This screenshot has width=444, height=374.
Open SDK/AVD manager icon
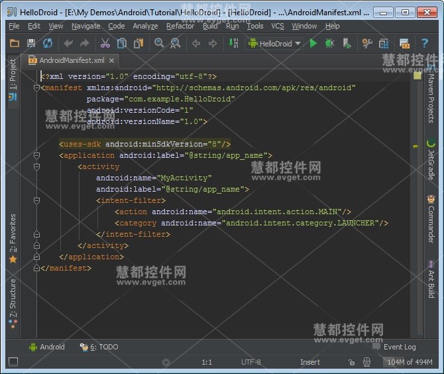[x=404, y=43]
